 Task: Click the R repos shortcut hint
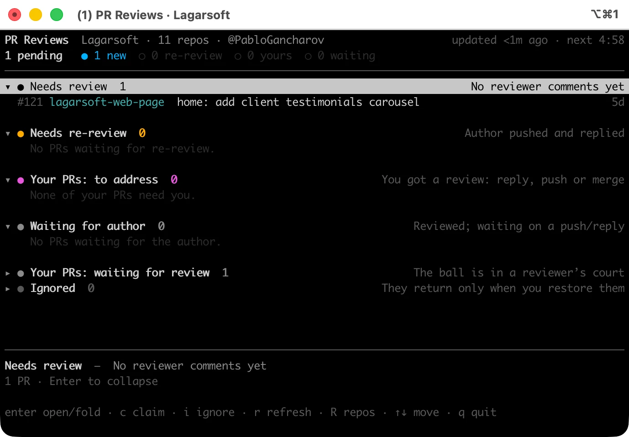353,412
